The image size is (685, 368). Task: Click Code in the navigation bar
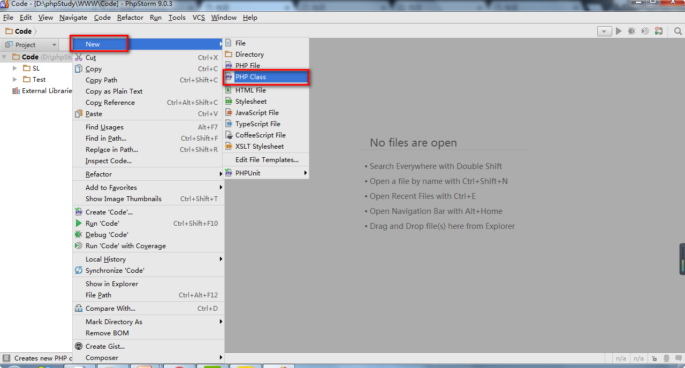click(19, 31)
